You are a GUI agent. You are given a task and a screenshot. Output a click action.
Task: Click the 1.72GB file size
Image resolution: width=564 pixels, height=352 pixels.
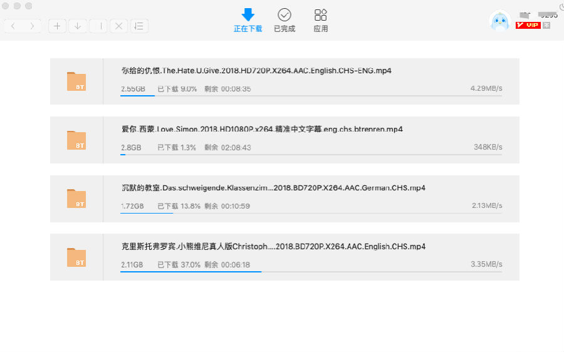132,206
